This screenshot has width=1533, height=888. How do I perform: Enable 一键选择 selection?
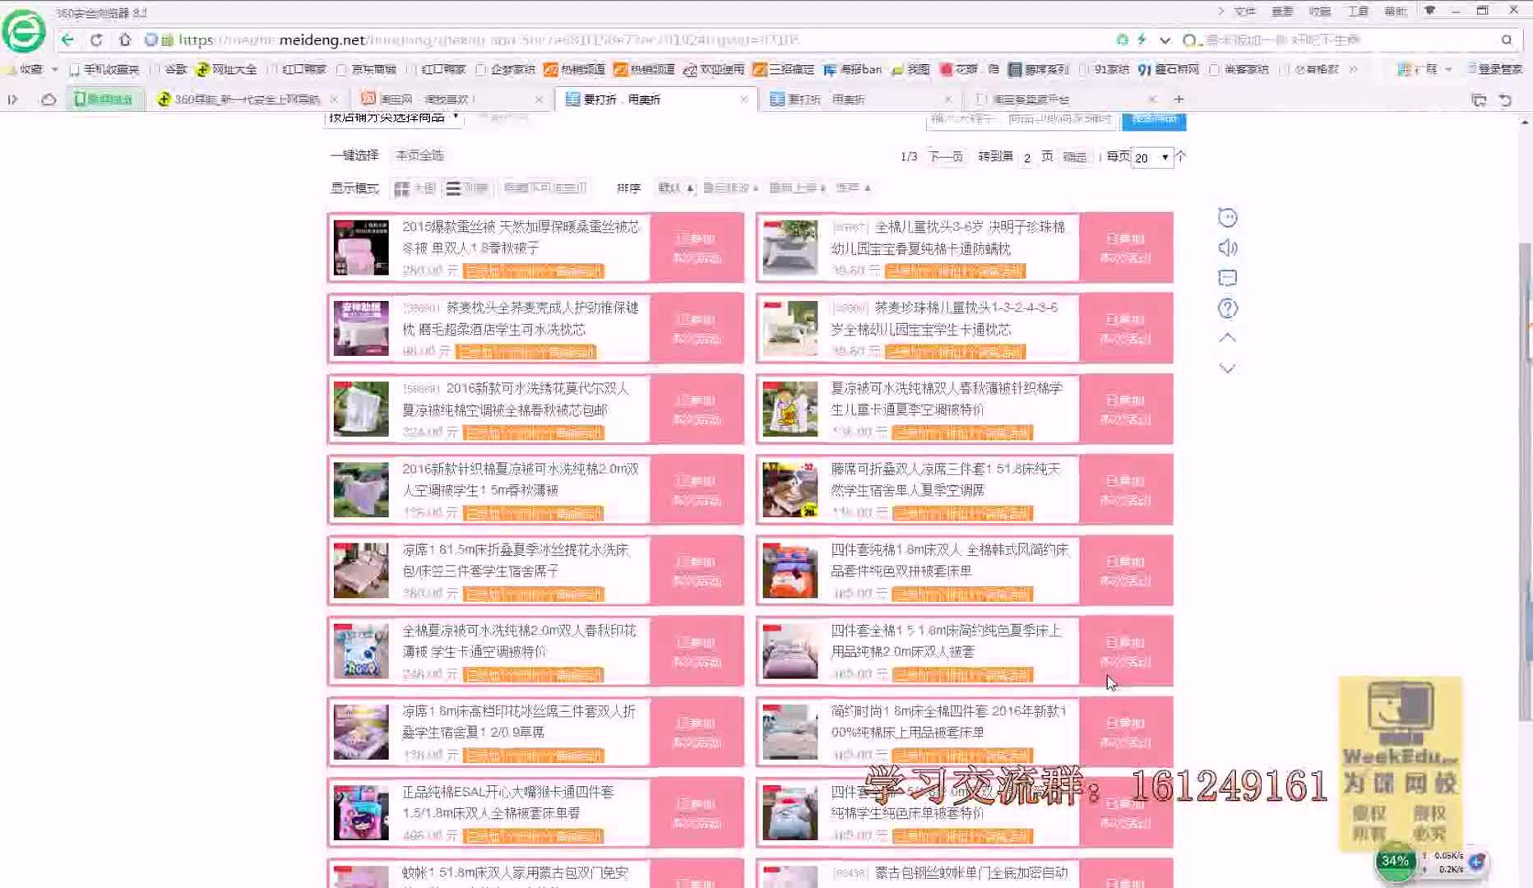tap(354, 155)
